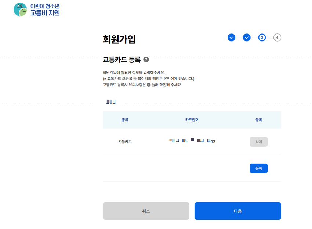
Task: Click the blue 등록 button to register a card
Action: (x=258, y=168)
